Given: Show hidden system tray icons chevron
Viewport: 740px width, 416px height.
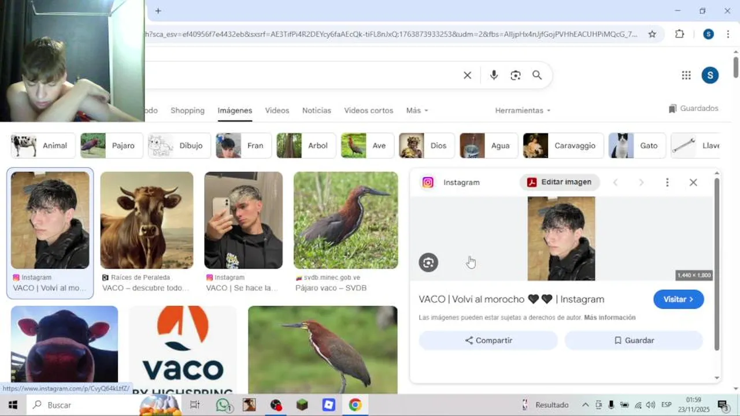Looking at the screenshot, I should tap(585, 405).
